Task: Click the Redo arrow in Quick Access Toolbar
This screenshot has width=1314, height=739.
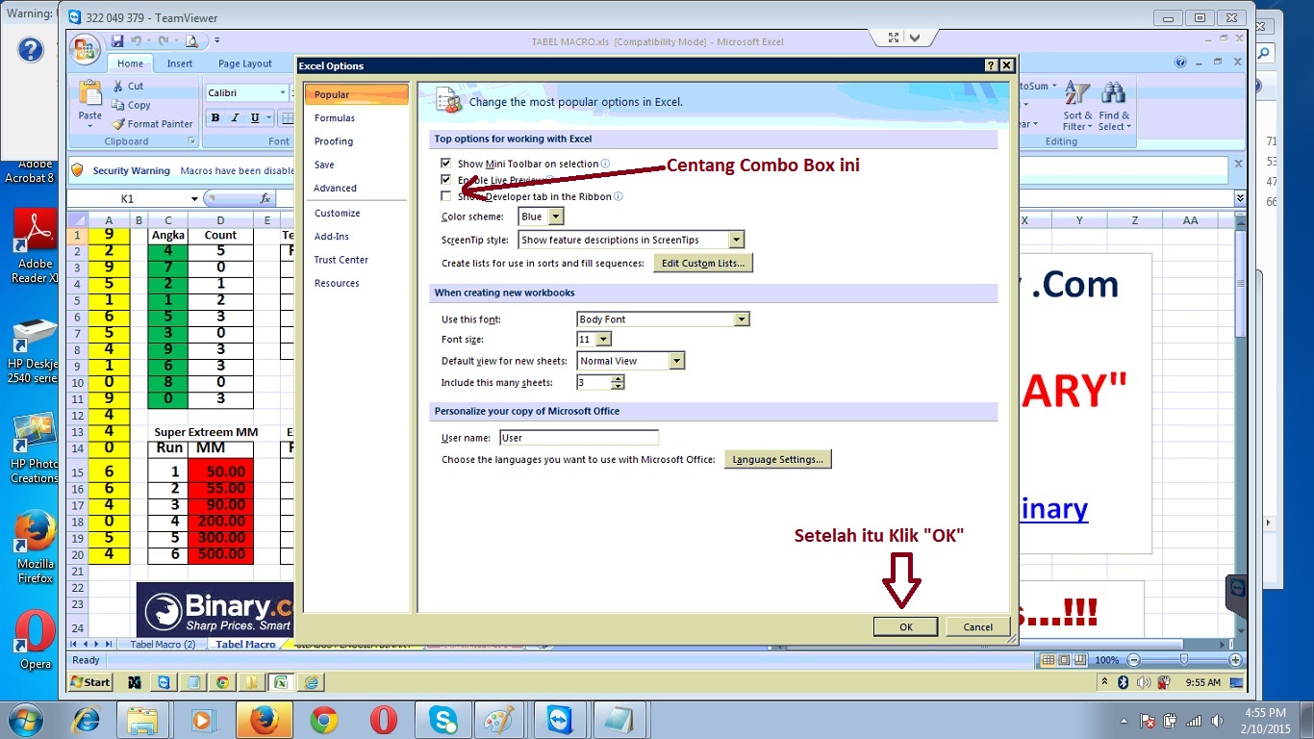Action: [164, 40]
